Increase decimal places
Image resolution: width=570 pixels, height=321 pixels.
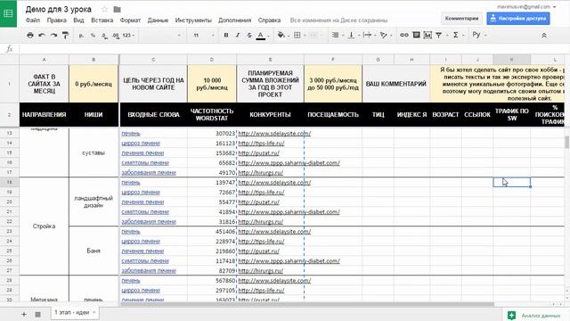[x=116, y=36]
